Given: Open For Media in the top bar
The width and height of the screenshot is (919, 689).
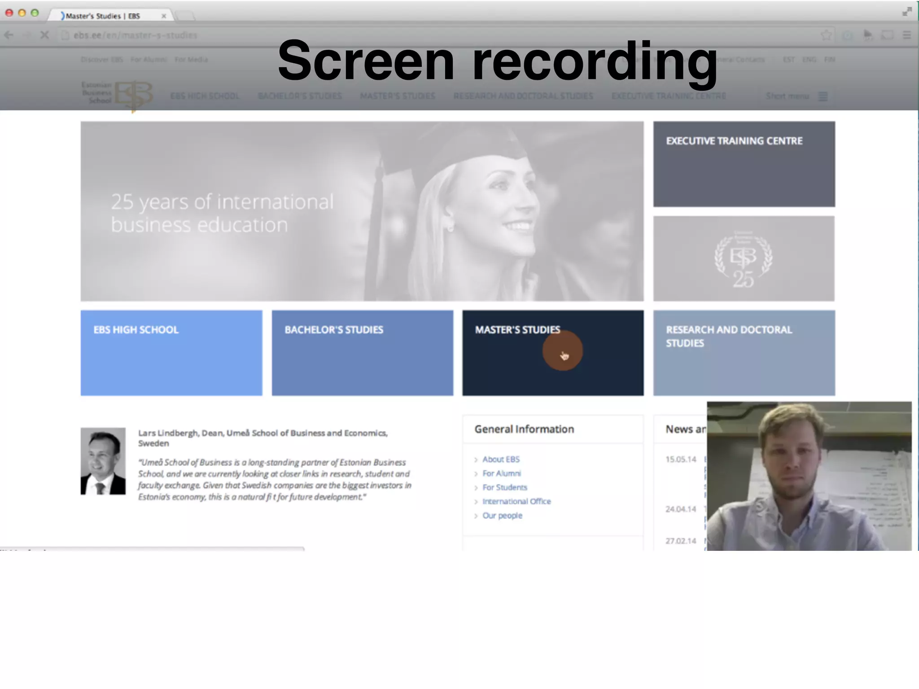Looking at the screenshot, I should (x=191, y=60).
